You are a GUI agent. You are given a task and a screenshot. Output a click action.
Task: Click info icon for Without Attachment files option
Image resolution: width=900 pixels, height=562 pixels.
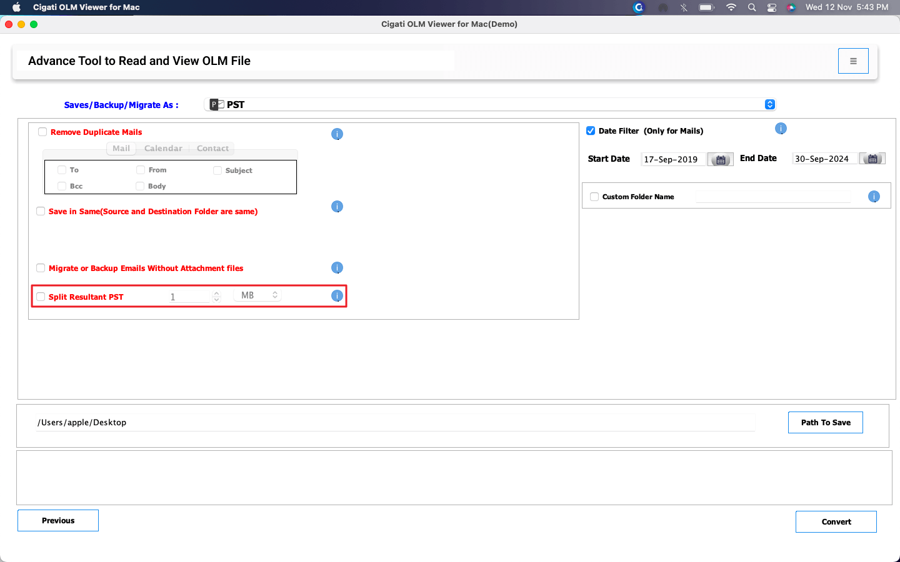pos(337,268)
